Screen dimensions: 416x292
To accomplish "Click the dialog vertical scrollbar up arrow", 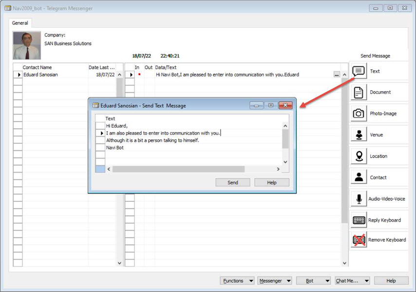I will point(285,126).
